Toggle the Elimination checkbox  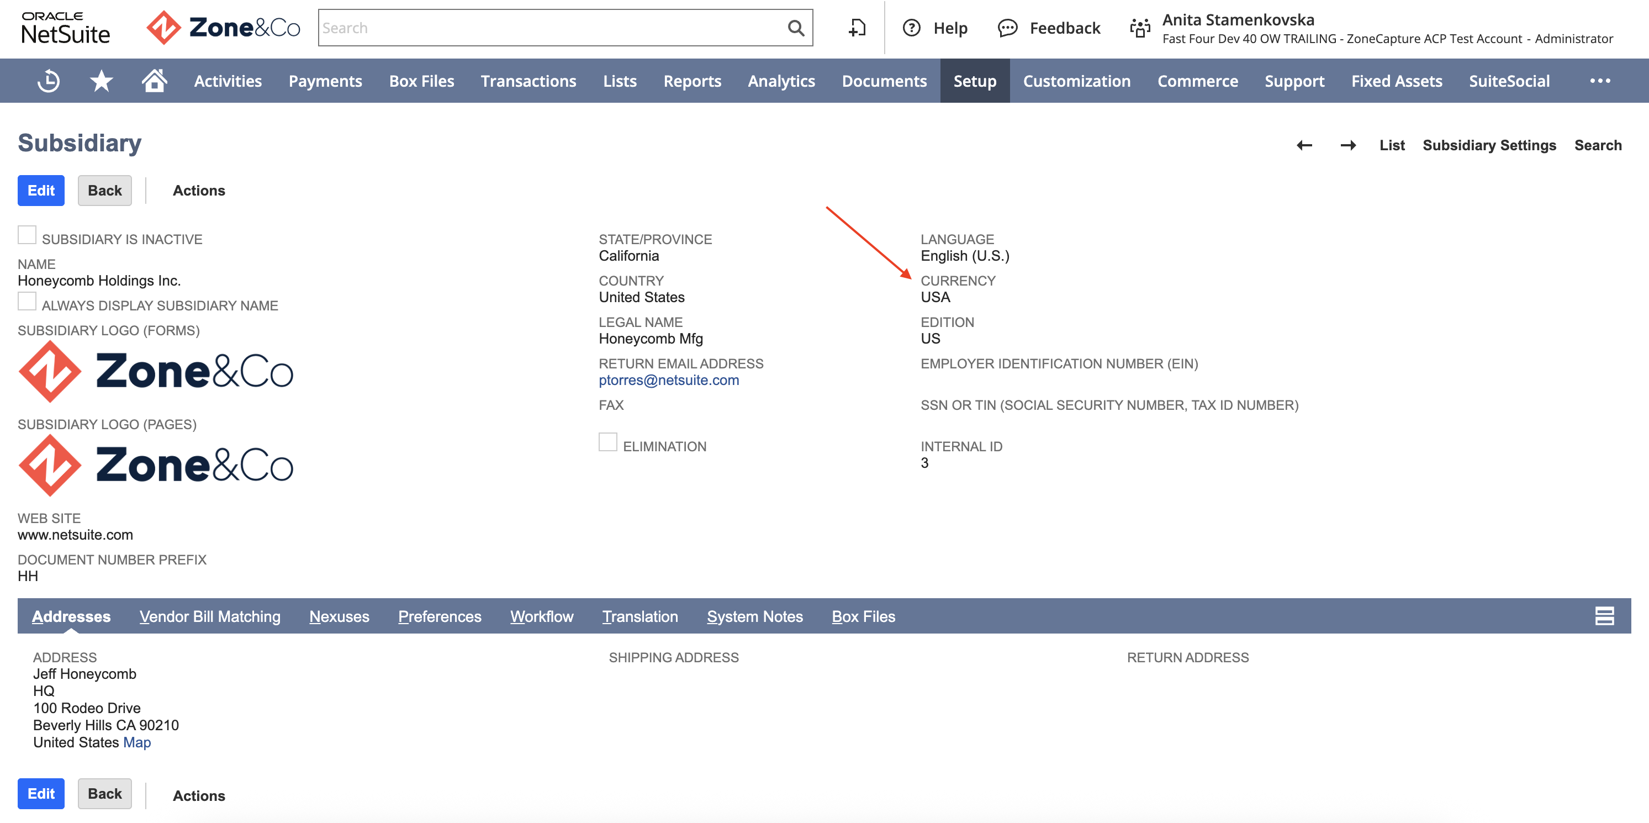(x=607, y=442)
